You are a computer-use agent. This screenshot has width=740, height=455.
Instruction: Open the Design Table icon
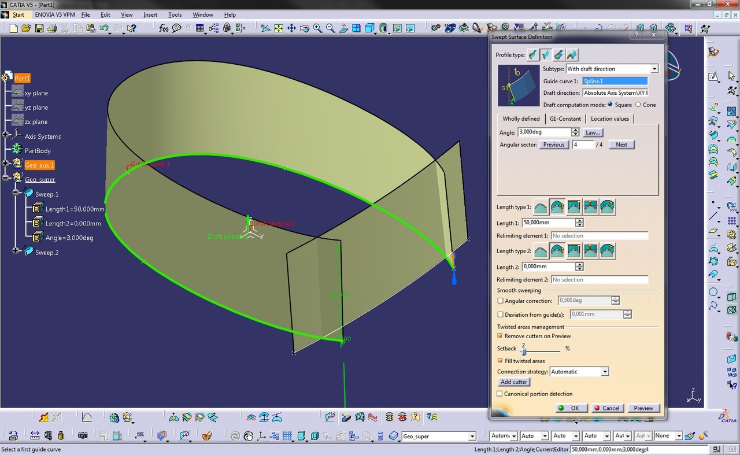pyautogui.click(x=201, y=28)
